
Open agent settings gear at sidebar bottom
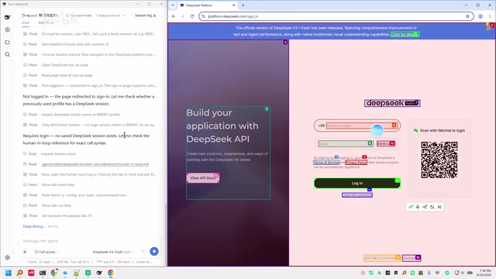pyautogui.click(x=8, y=257)
